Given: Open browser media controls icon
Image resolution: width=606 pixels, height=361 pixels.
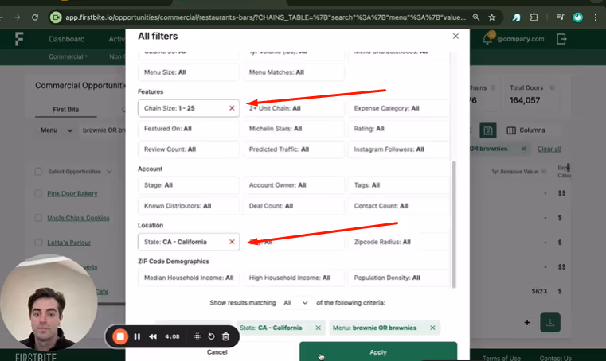Looking at the screenshot, I should 560,17.
